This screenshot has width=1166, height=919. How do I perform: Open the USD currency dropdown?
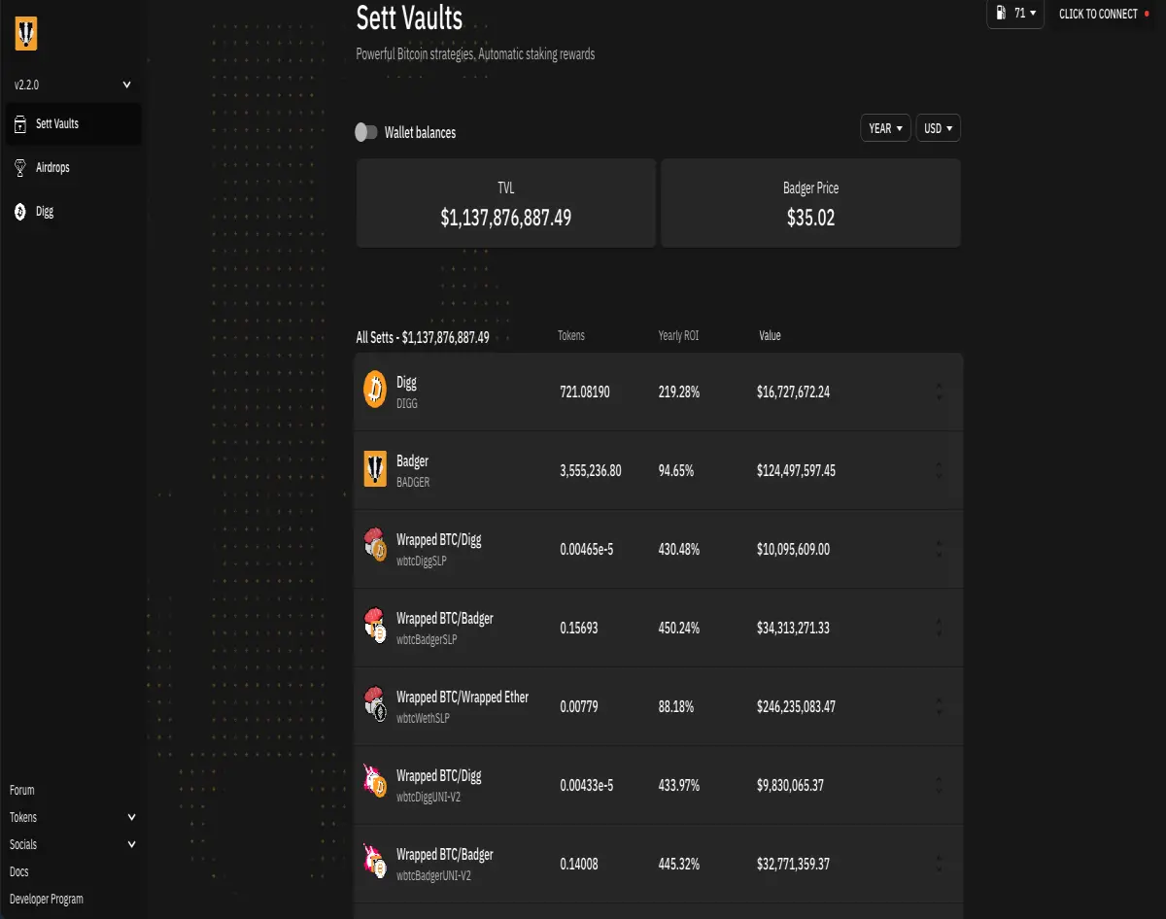(x=939, y=128)
